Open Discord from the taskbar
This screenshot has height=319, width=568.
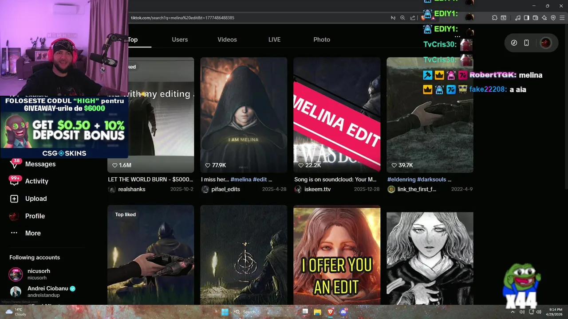coord(343,312)
